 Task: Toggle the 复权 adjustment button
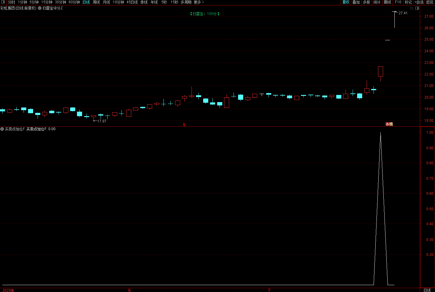click(x=346, y=2)
